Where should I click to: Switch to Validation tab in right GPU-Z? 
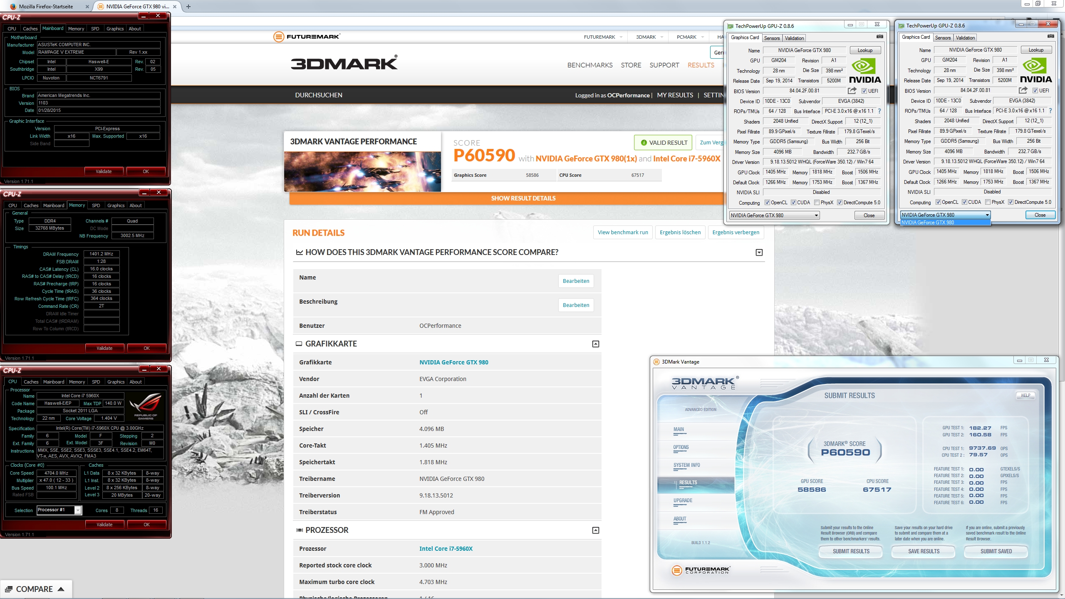965,37
